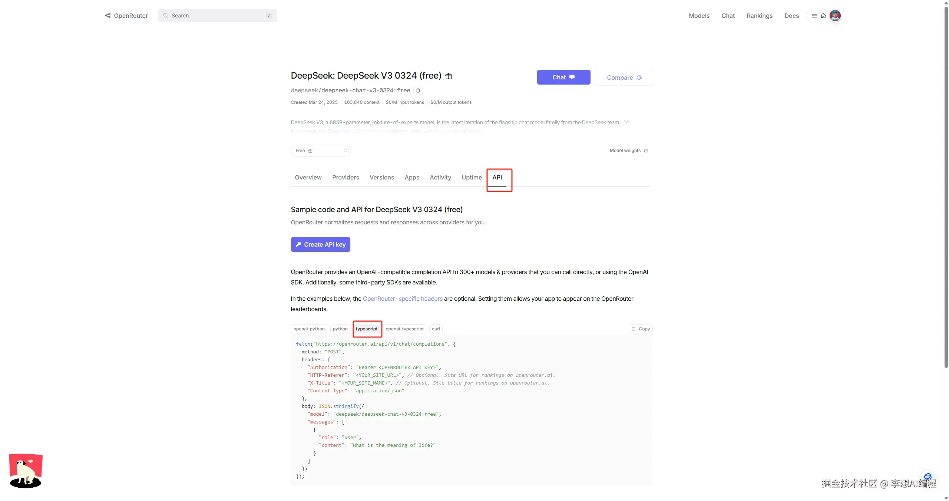
Task: Expand the model description chevron
Action: pyautogui.click(x=626, y=122)
